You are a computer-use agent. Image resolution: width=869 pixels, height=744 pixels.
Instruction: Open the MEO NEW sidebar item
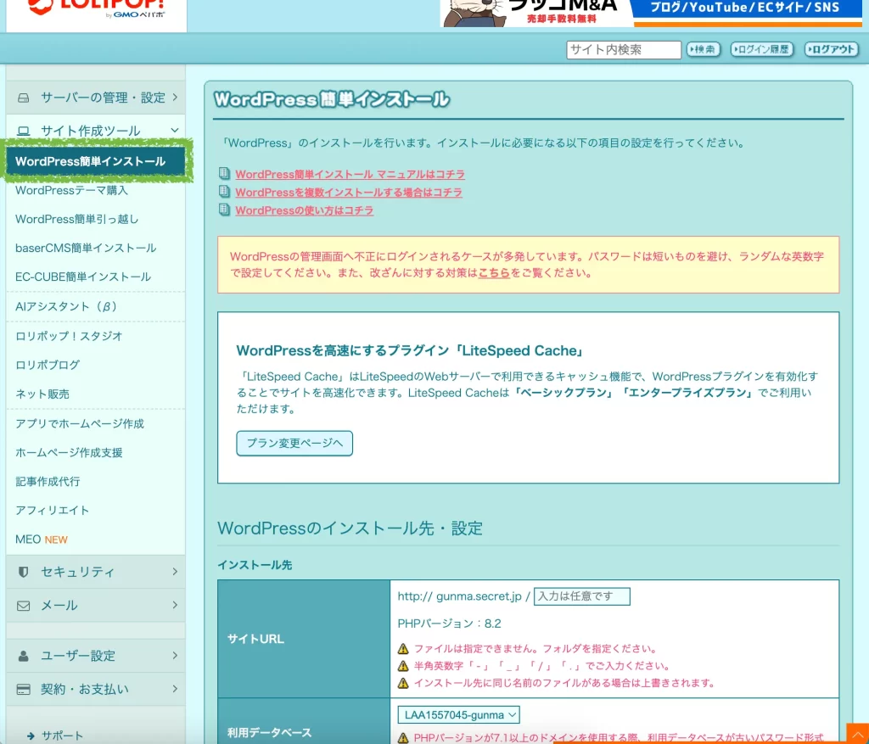(x=42, y=540)
